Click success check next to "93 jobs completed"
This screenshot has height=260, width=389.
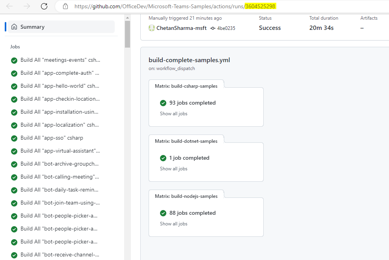click(163, 103)
